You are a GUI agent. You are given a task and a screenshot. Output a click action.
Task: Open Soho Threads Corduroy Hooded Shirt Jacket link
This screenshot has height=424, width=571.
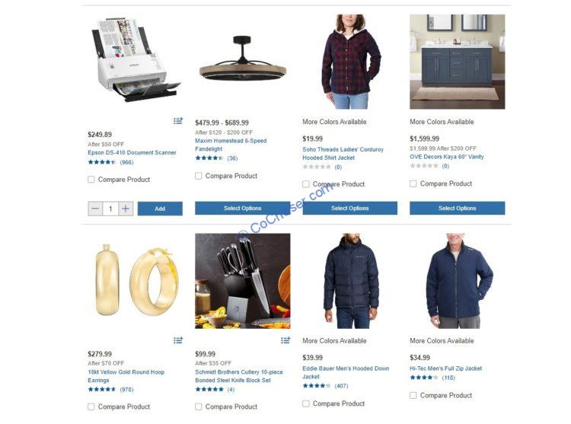click(343, 154)
